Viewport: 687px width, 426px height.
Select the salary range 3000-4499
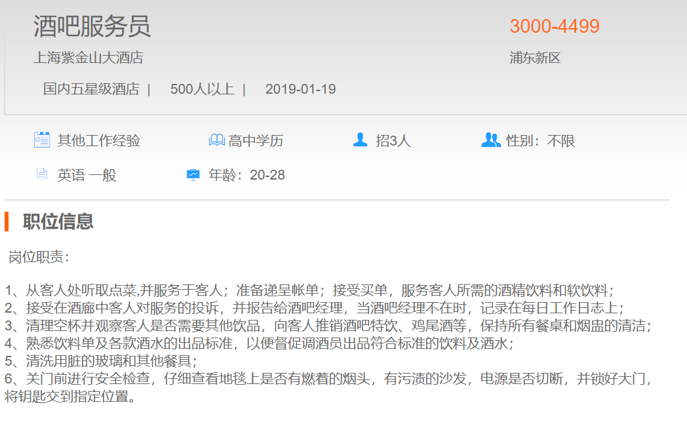coord(555,26)
